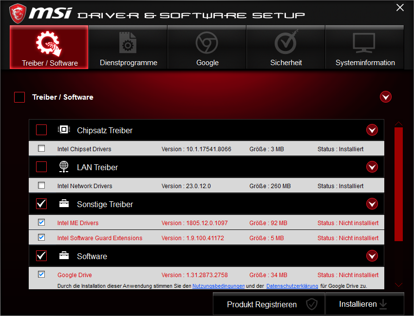Screen dimensions: 414x316
Task: Tick the Intel Network Drivers checkbox
Action: (x=41, y=185)
